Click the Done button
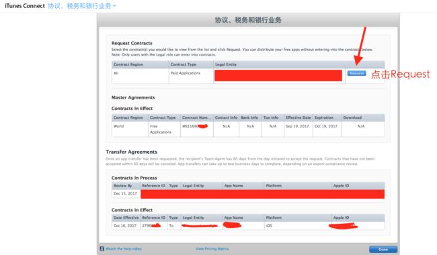This screenshot has width=437, height=255. (383, 250)
